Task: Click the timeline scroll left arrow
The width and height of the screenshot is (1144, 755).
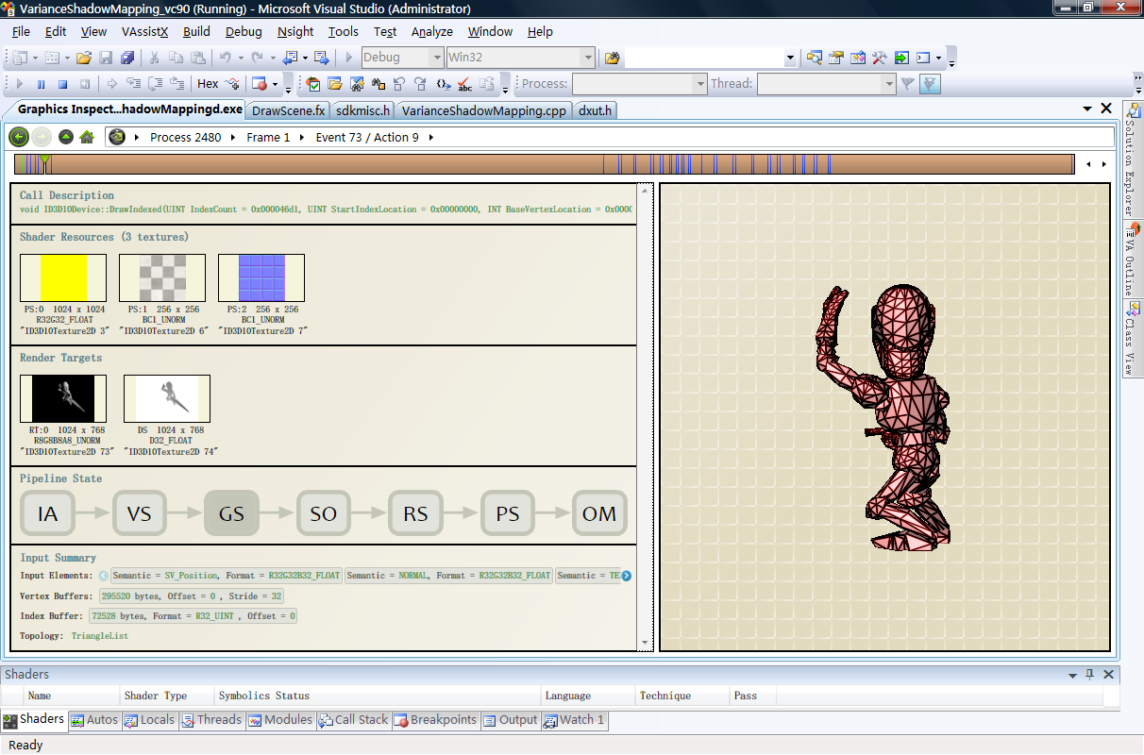Action: (x=1088, y=164)
